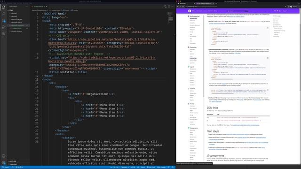Close the index.html editor tab

47,7
